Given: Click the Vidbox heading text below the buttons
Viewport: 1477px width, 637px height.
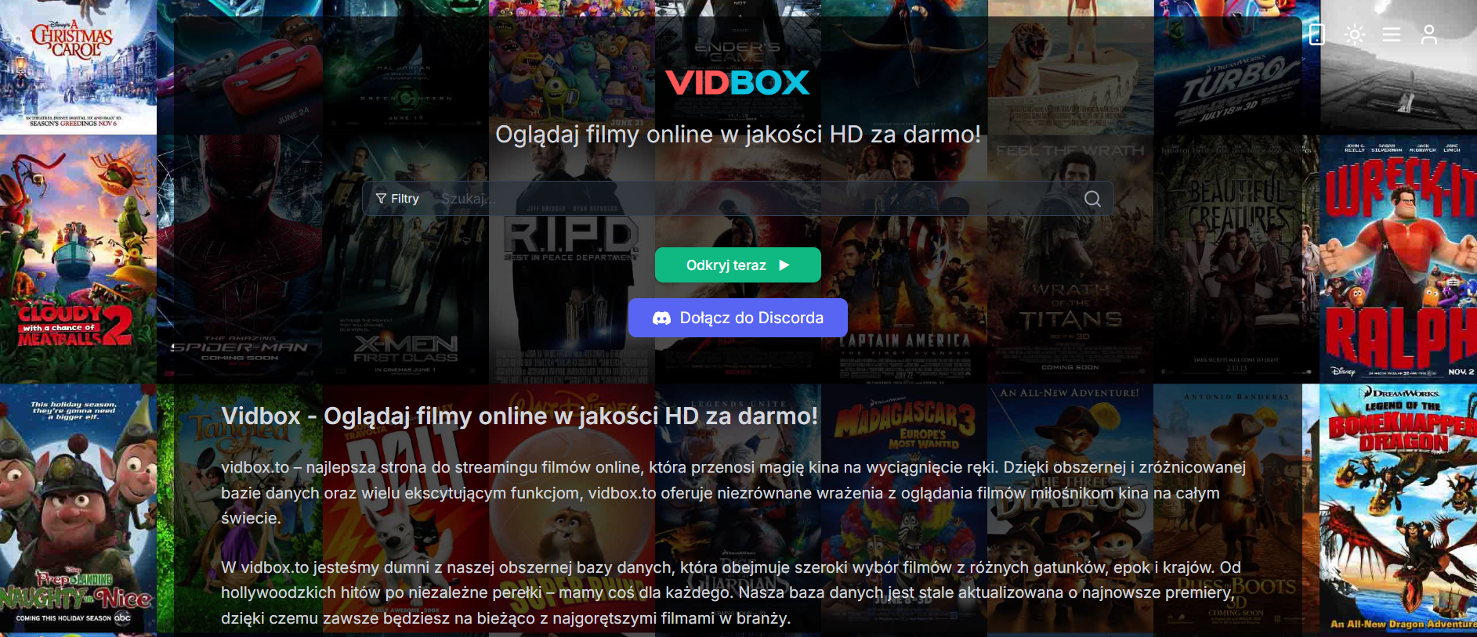Looking at the screenshot, I should pyautogui.click(x=519, y=416).
